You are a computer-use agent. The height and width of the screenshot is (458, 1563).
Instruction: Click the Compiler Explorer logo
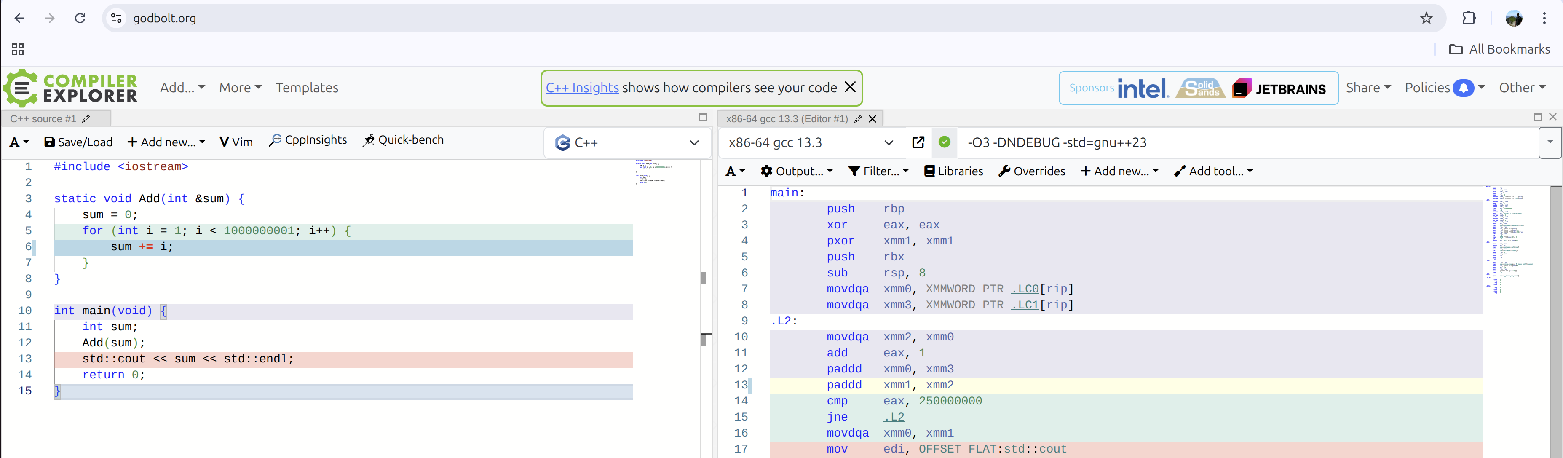(70, 87)
